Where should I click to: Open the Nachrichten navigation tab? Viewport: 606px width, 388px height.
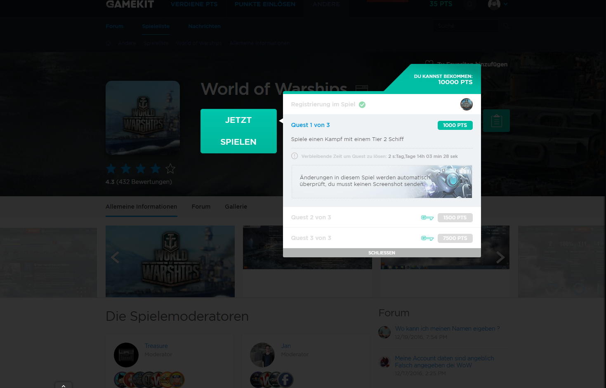point(205,26)
